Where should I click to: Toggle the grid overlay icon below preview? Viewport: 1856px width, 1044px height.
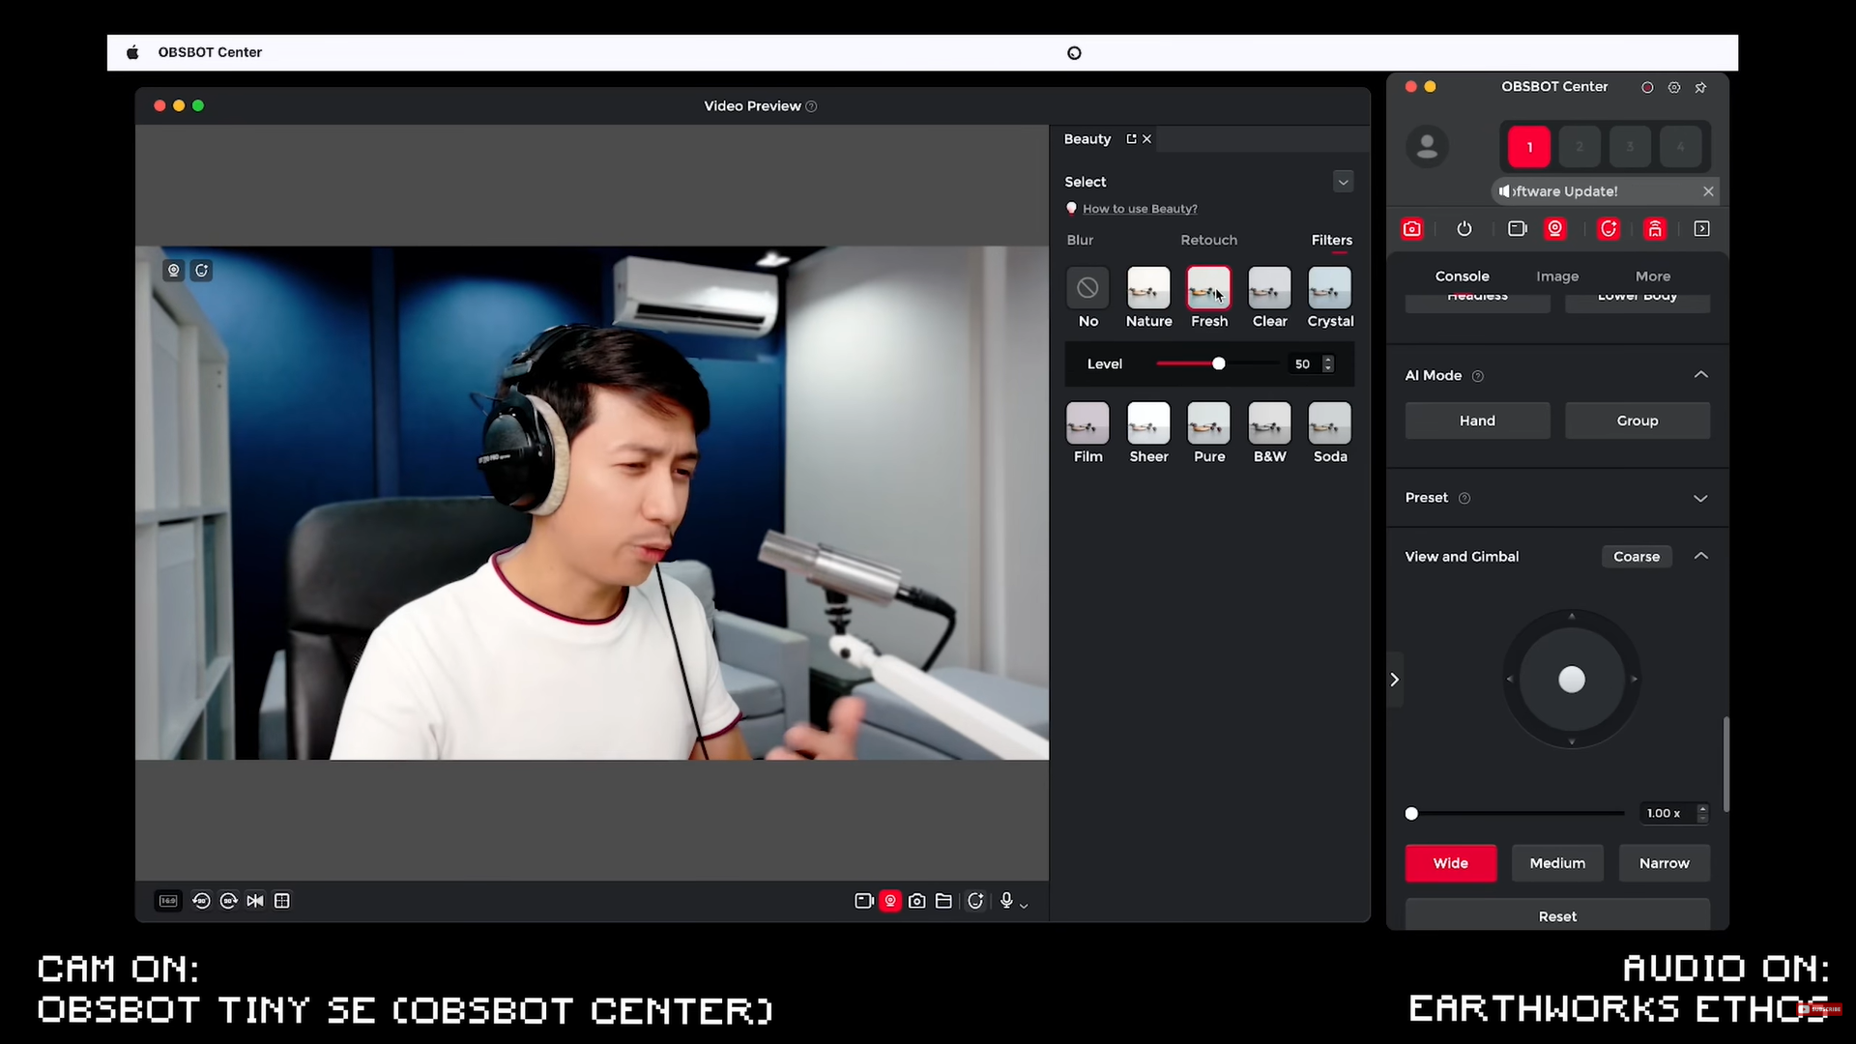click(282, 901)
